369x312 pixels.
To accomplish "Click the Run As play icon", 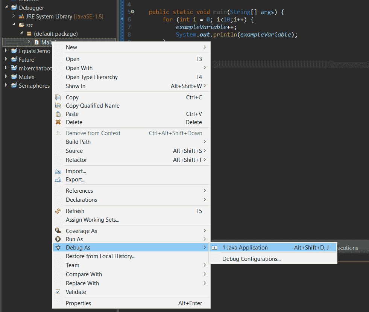I will coord(58,239).
